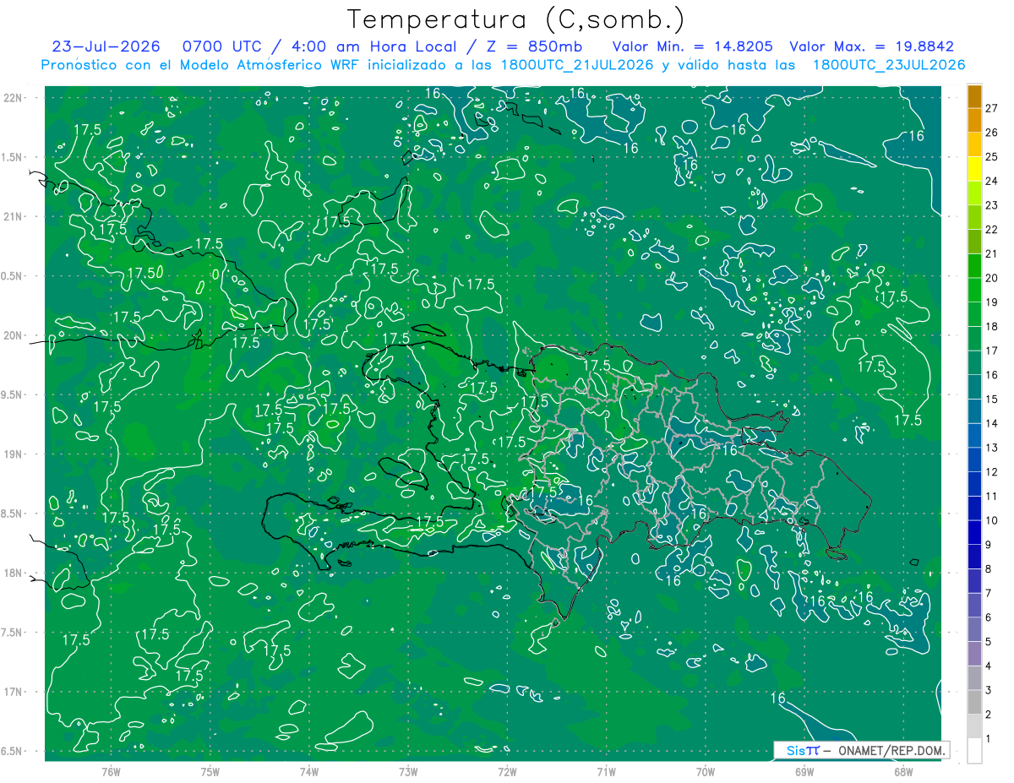The image size is (1014, 783).
Task: Click color scale label "27"
Action: click(x=992, y=108)
